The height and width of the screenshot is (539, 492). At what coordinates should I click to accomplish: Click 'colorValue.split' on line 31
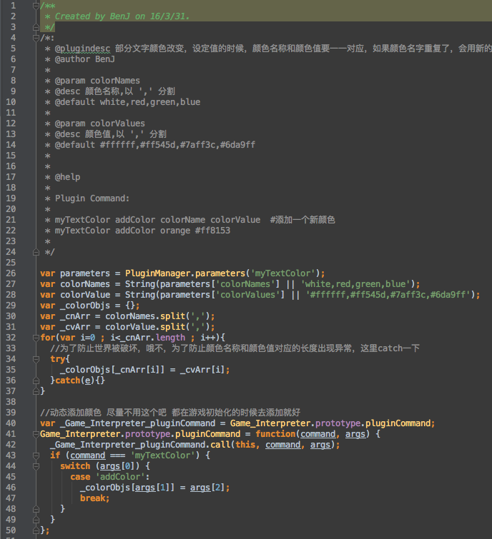tap(145, 327)
